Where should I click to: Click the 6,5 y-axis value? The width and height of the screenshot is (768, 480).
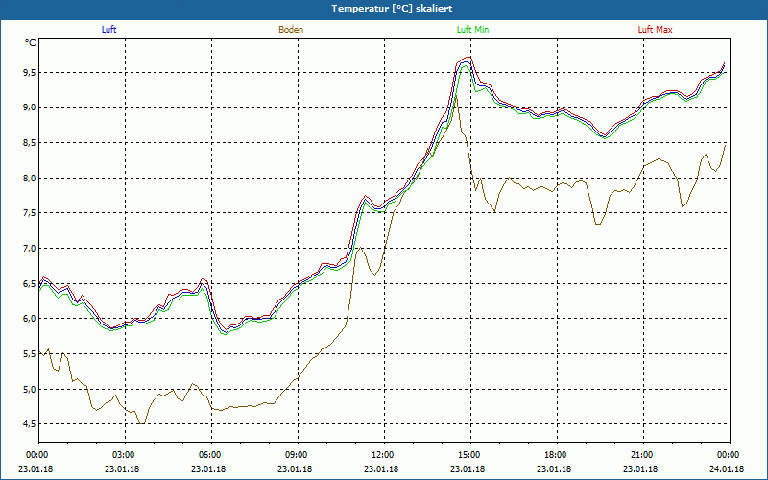[30, 283]
